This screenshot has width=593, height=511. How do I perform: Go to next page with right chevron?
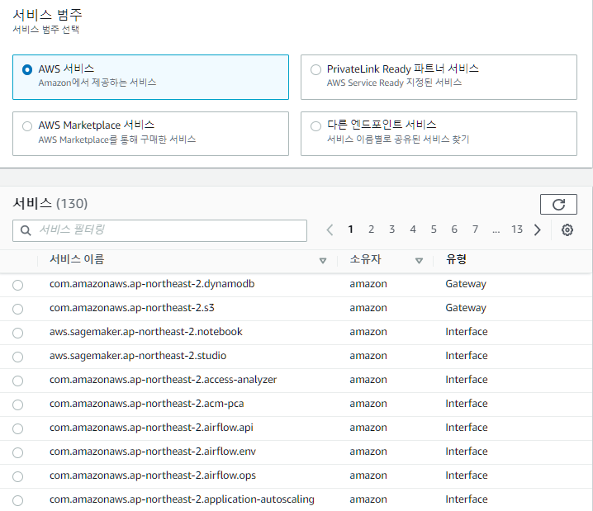click(537, 229)
